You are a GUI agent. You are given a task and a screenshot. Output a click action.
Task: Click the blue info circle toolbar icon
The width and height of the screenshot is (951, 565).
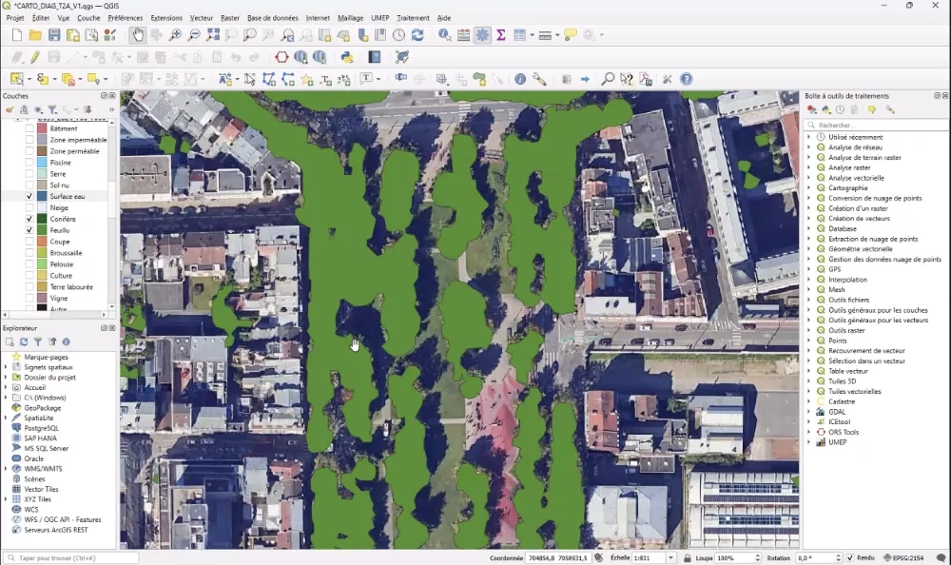(x=520, y=79)
